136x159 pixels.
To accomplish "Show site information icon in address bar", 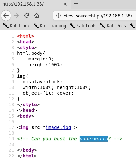I will [x=59, y=16].
